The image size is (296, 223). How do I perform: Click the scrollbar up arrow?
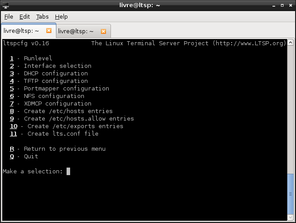coord(290,43)
